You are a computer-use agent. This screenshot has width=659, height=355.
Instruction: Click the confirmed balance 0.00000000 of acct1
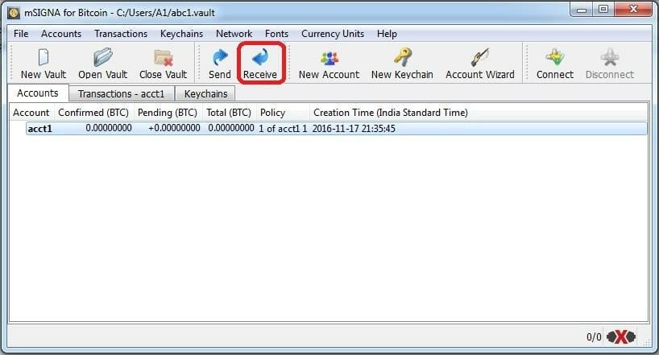[109, 128]
